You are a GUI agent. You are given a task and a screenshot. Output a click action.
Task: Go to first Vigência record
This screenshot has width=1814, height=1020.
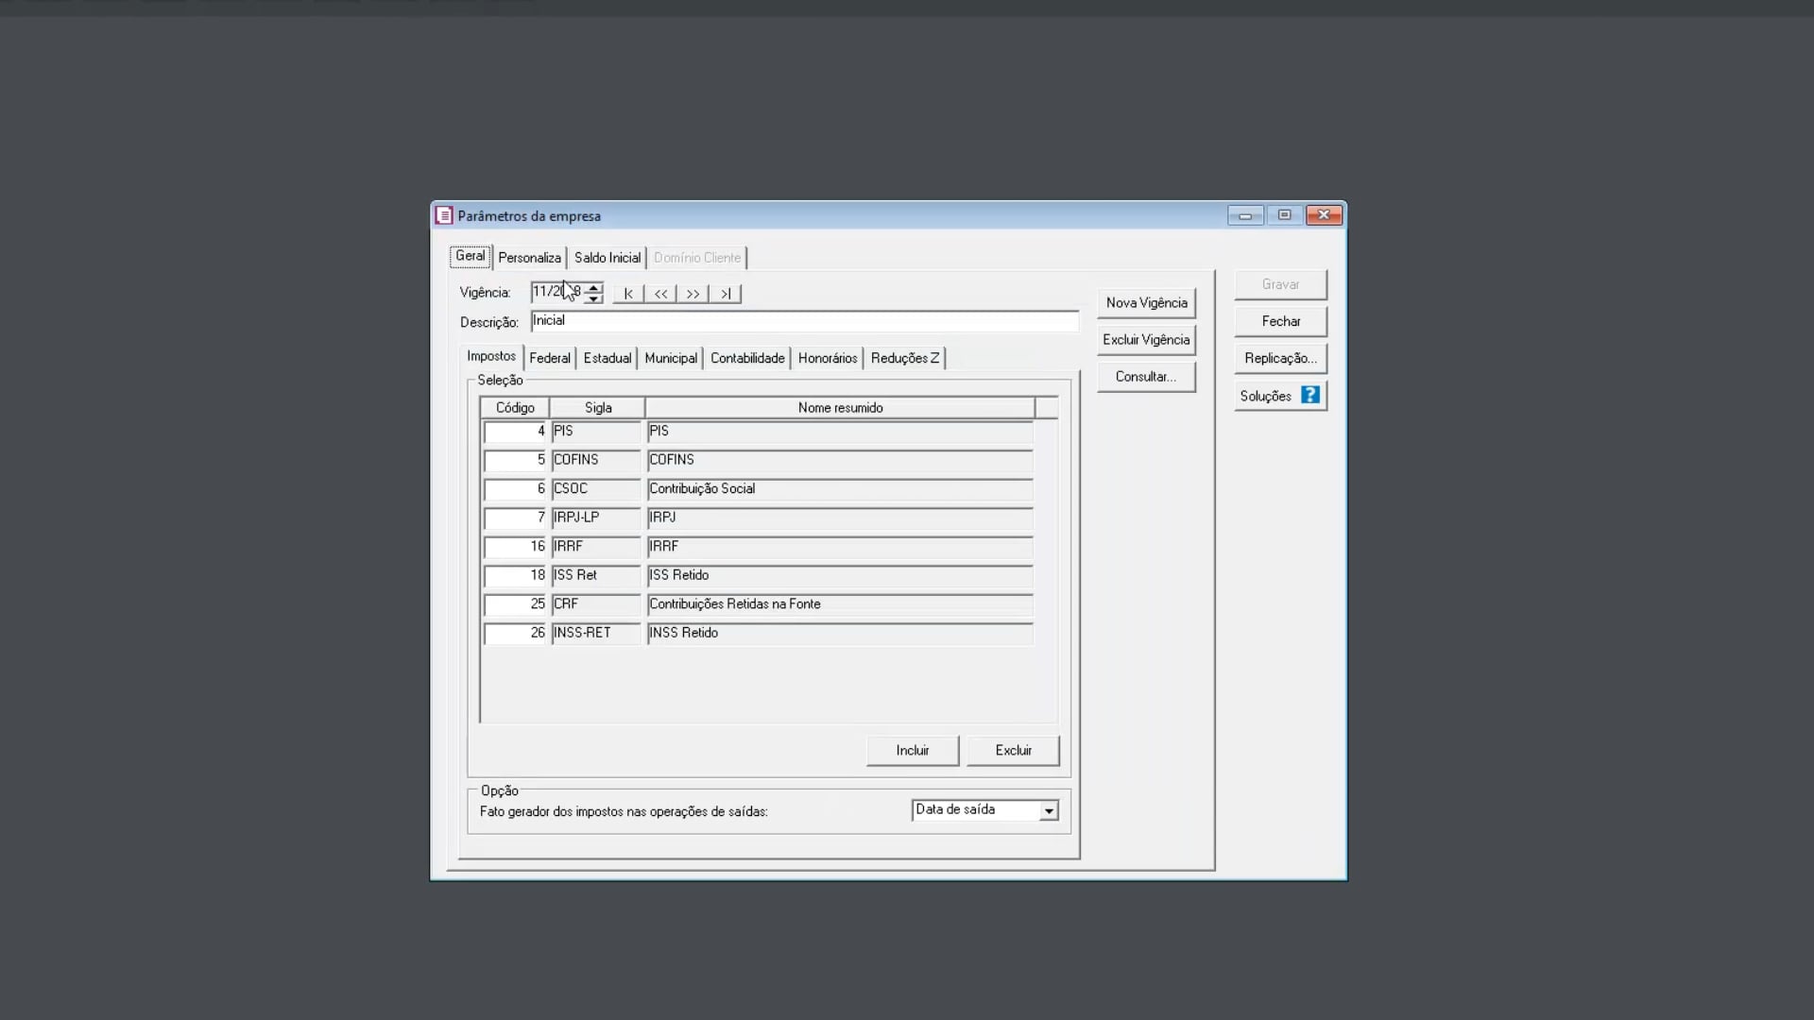[x=628, y=294]
